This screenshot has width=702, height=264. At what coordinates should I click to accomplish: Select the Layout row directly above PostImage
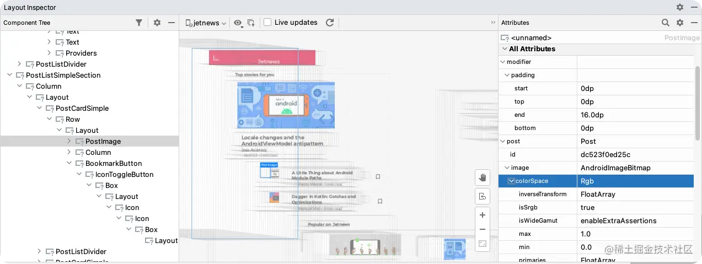pyautogui.click(x=87, y=130)
